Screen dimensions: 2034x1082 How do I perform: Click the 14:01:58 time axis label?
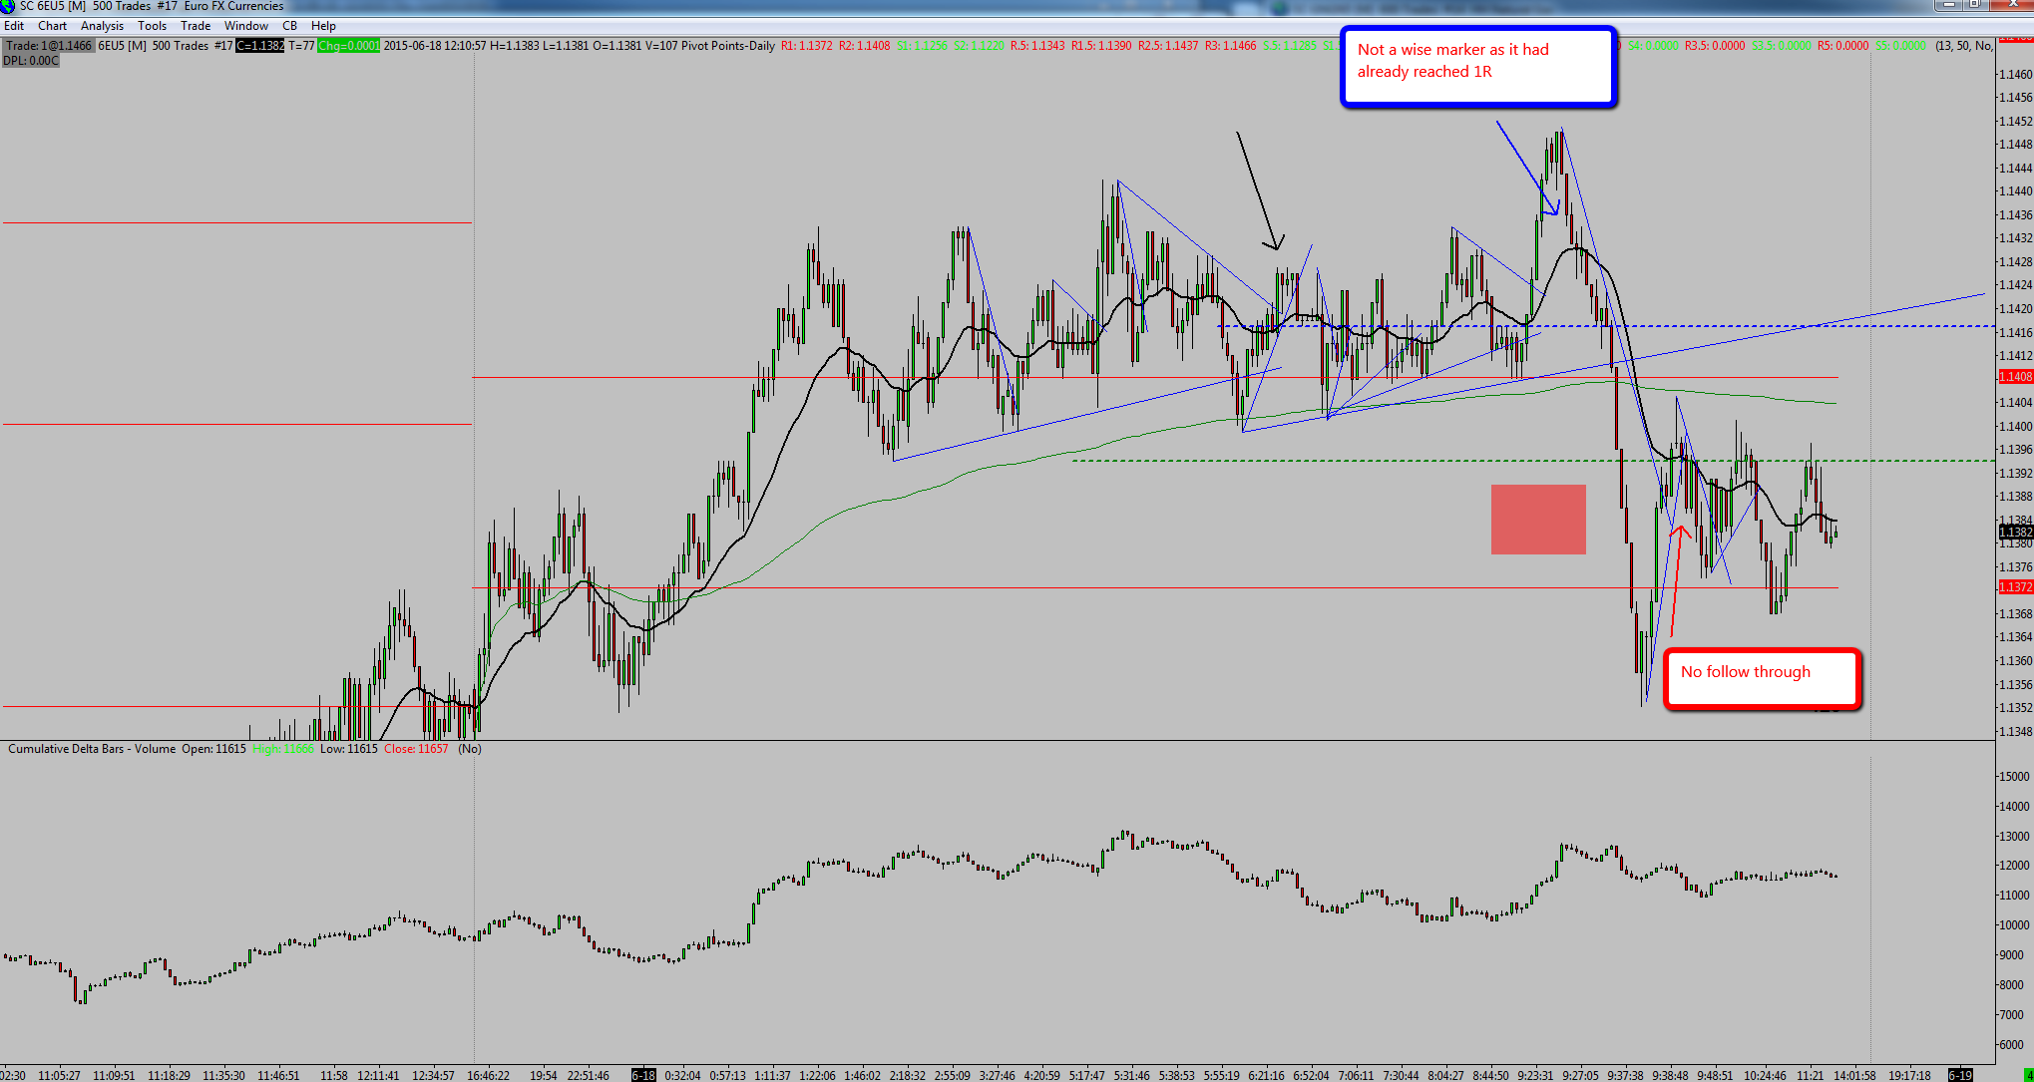(1854, 1075)
